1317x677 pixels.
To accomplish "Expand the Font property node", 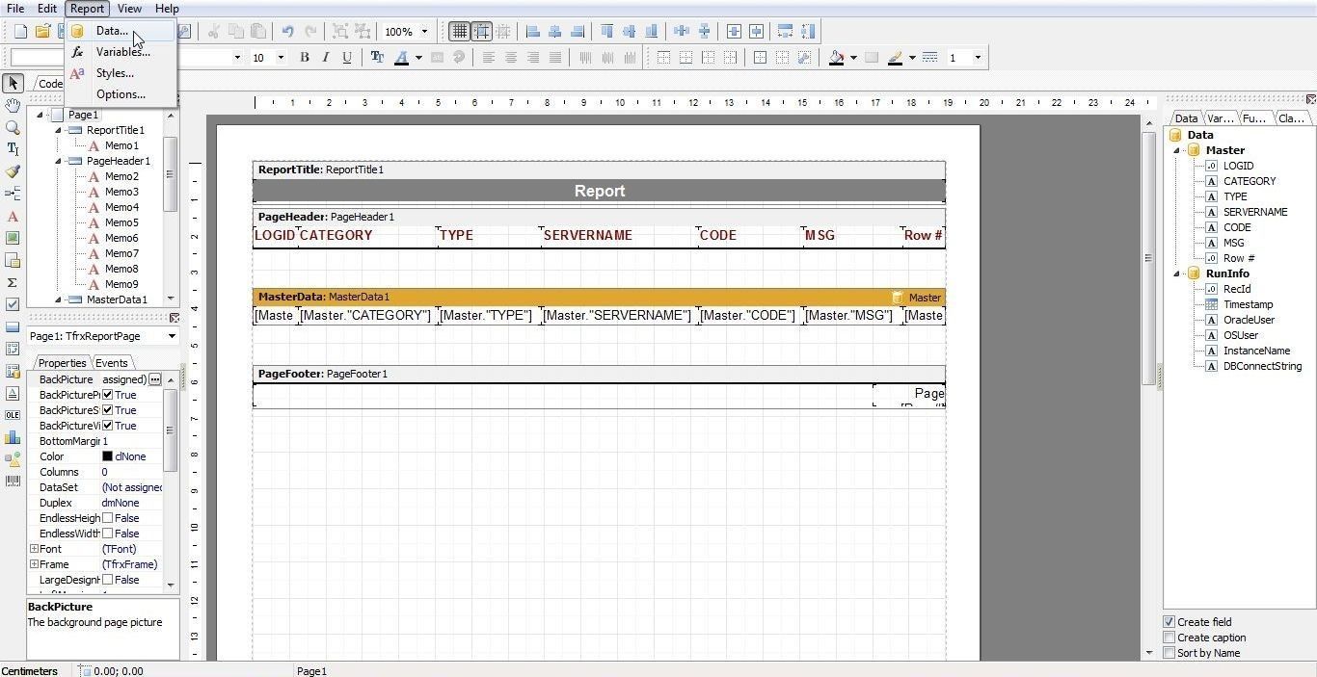I will 34,549.
